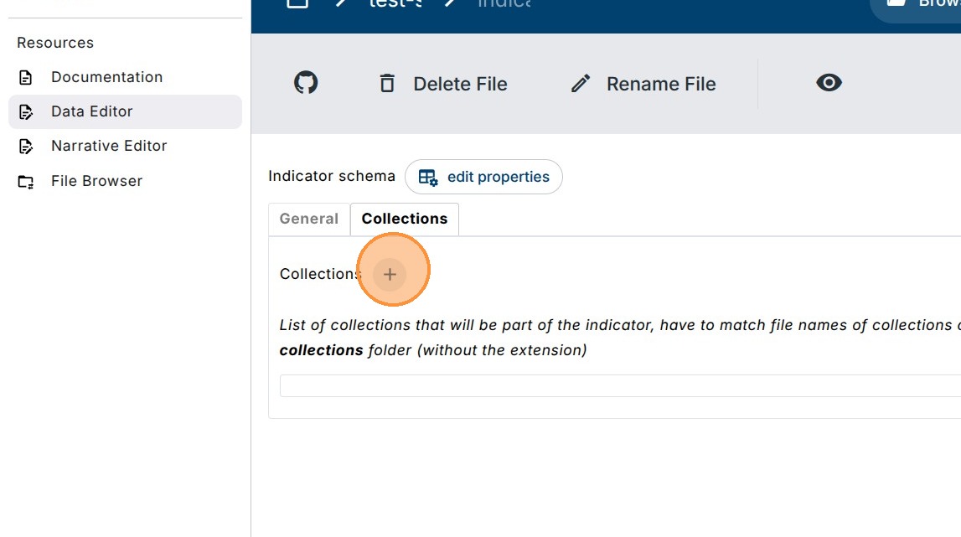This screenshot has width=961, height=537.
Task: Click the empty collections list field
Action: pyautogui.click(x=620, y=385)
